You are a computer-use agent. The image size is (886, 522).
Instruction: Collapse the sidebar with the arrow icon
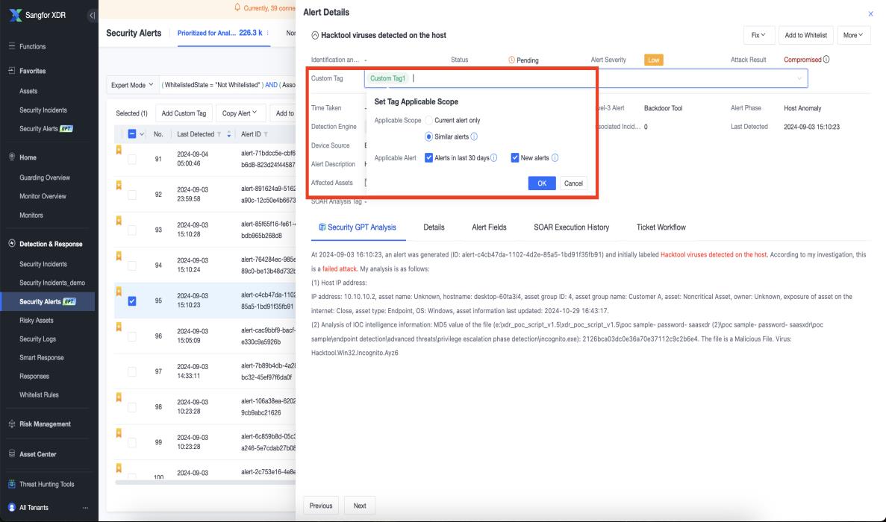tap(92, 16)
